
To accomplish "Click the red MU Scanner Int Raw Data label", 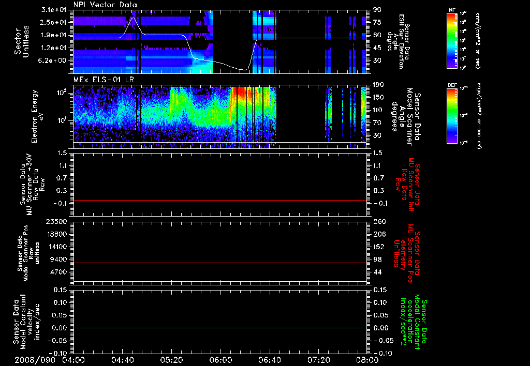I will click(x=408, y=185).
